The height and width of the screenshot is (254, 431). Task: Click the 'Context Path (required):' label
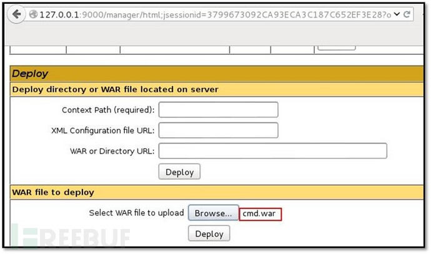(108, 110)
